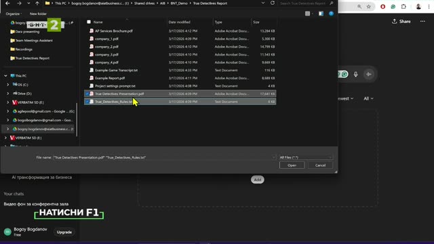434x244 pixels.
Task: Toggle the select-all checkbox beside Name
Action: [x=89, y=22]
